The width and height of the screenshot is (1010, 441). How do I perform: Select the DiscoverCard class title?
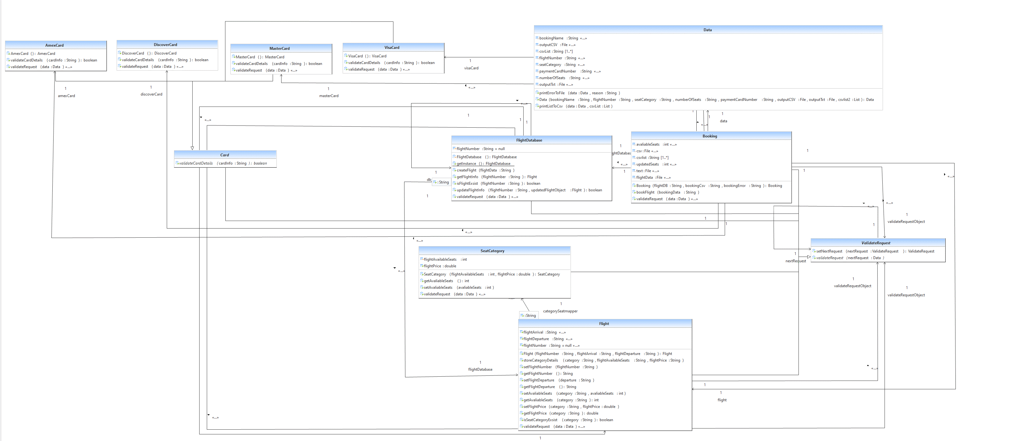click(165, 45)
